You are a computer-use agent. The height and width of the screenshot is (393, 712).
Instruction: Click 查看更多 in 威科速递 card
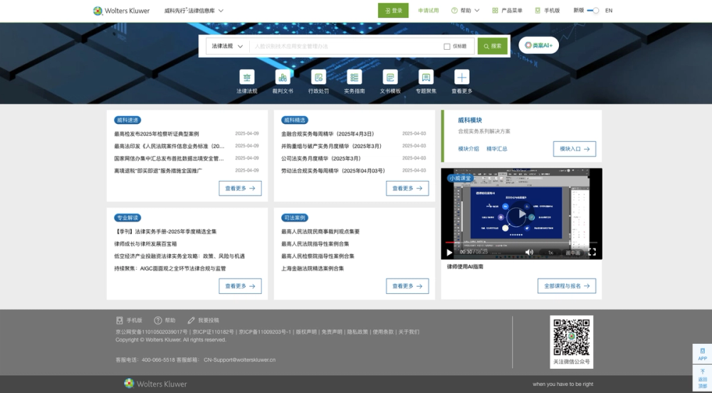(240, 189)
